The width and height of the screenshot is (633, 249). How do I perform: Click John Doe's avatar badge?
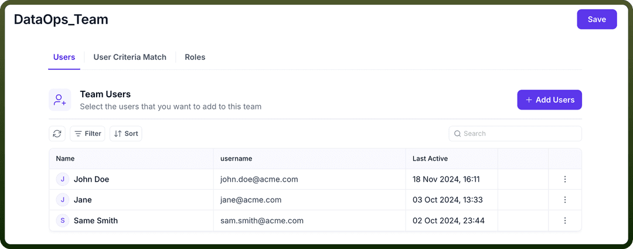click(63, 179)
